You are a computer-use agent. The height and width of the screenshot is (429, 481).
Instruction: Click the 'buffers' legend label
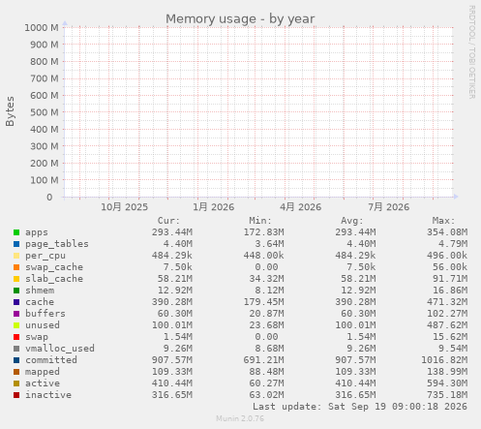point(45,314)
